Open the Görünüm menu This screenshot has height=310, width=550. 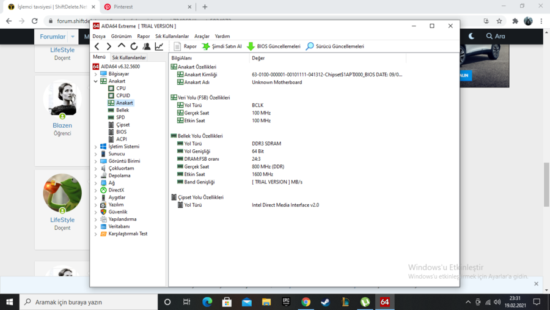(121, 36)
